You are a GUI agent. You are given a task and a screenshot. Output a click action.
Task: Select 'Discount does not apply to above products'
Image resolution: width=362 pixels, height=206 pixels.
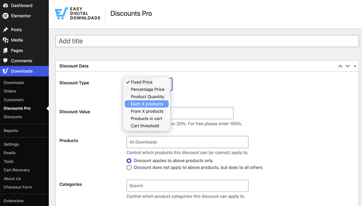[129, 167]
